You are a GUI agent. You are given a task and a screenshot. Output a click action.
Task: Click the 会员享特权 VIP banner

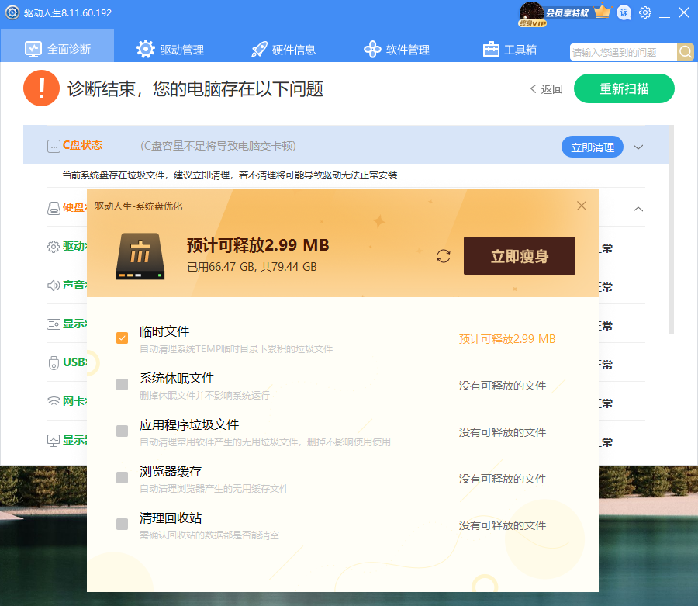pyautogui.click(x=567, y=13)
